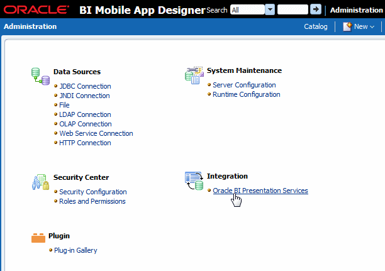The height and width of the screenshot is (271, 385).
Task: Click the Plugin heading
Action: tap(59, 236)
